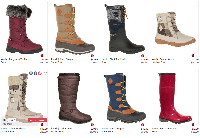Click gift icon under Burgundy Yonkers Boot
200x138 pixels.
point(42,56)
